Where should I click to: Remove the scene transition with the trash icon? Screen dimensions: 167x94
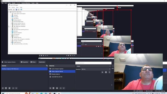pyautogui.click(x=106, y=72)
